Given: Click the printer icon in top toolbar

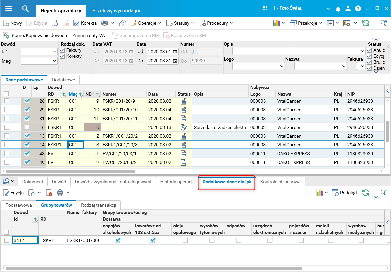Looking at the screenshot, I should [105, 23].
